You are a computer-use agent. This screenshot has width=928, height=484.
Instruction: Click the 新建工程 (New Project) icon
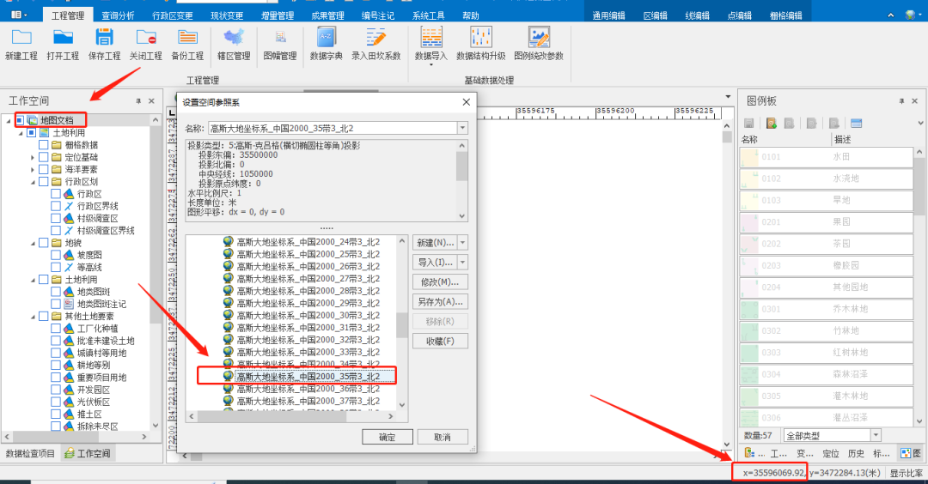21,37
